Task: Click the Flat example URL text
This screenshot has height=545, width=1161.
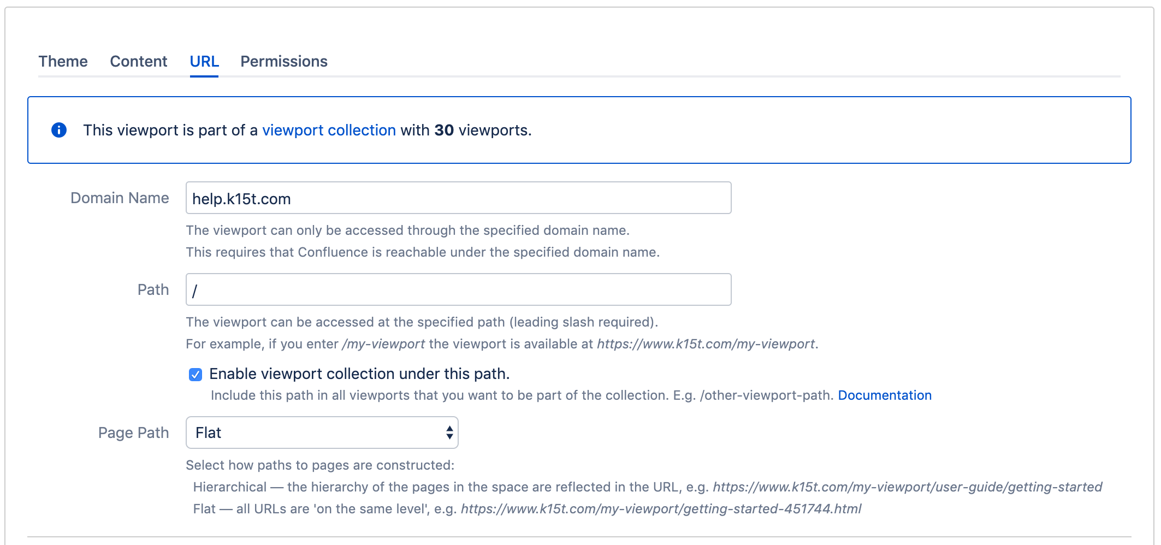Action: point(661,509)
